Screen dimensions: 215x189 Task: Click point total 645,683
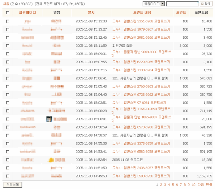click(x=206, y=78)
